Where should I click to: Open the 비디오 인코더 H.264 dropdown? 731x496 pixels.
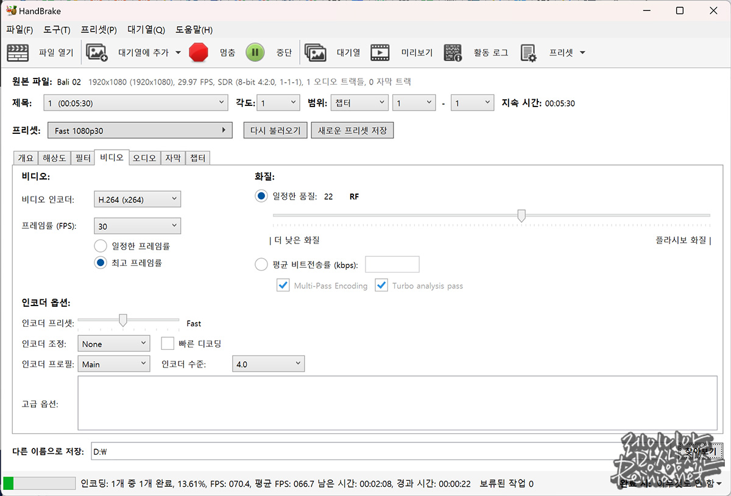137,198
